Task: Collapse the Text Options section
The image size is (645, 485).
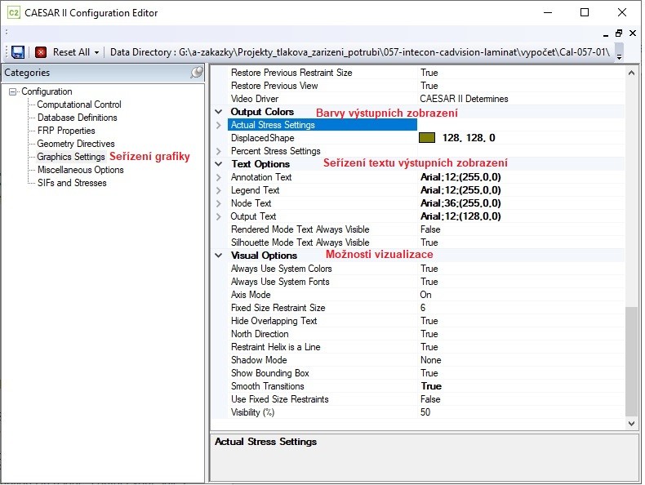Action: point(219,164)
